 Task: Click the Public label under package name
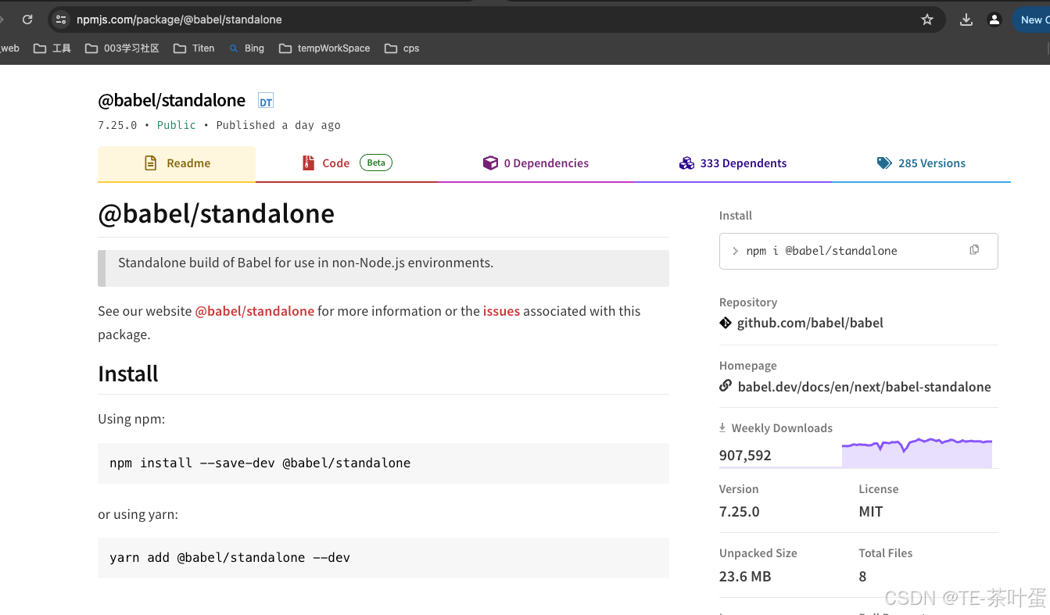pos(177,125)
